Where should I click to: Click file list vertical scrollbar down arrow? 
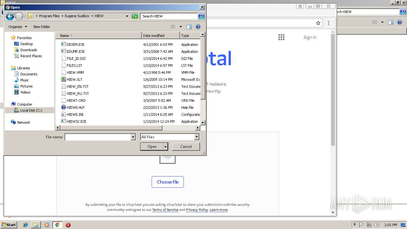[203, 122]
